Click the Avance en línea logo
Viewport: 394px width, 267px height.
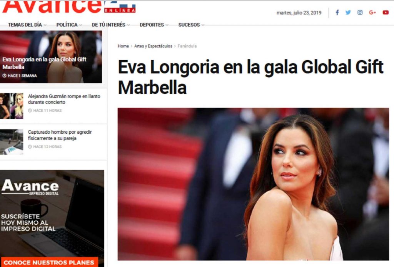point(69,7)
